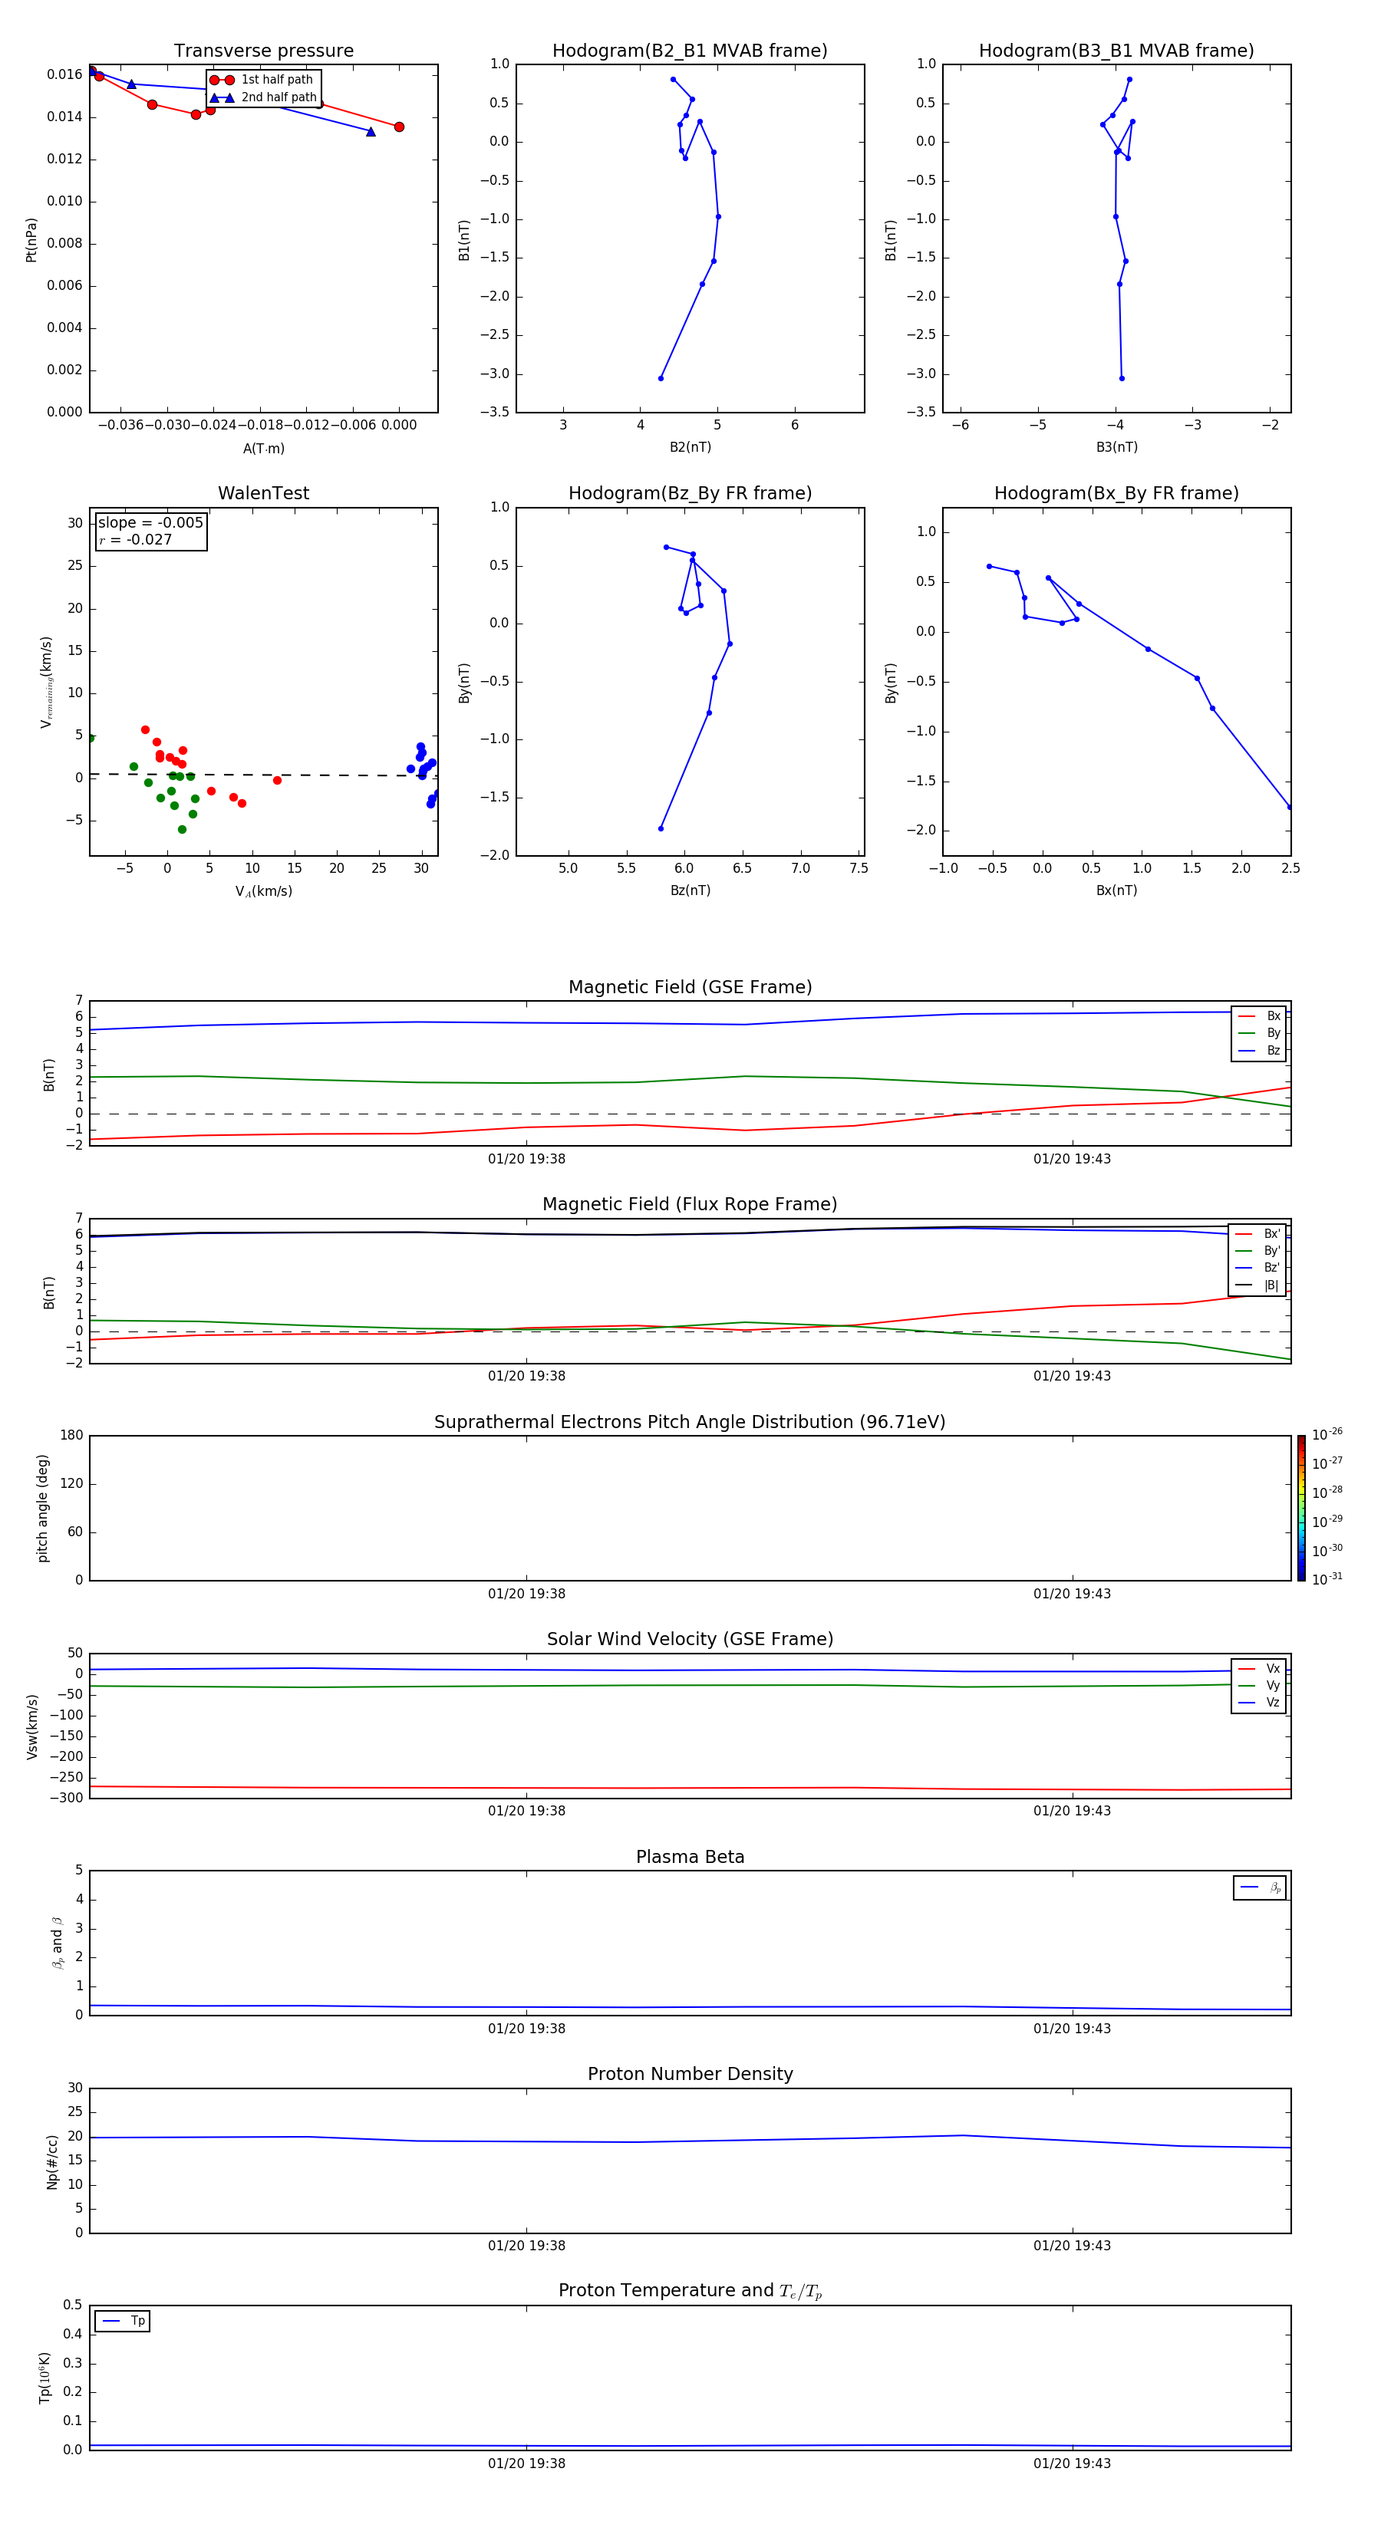The height and width of the screenshot is (2531, 1381).
Task: Click the "Magnetic Field (GSE Frame)" title
Action: [690, 987]
